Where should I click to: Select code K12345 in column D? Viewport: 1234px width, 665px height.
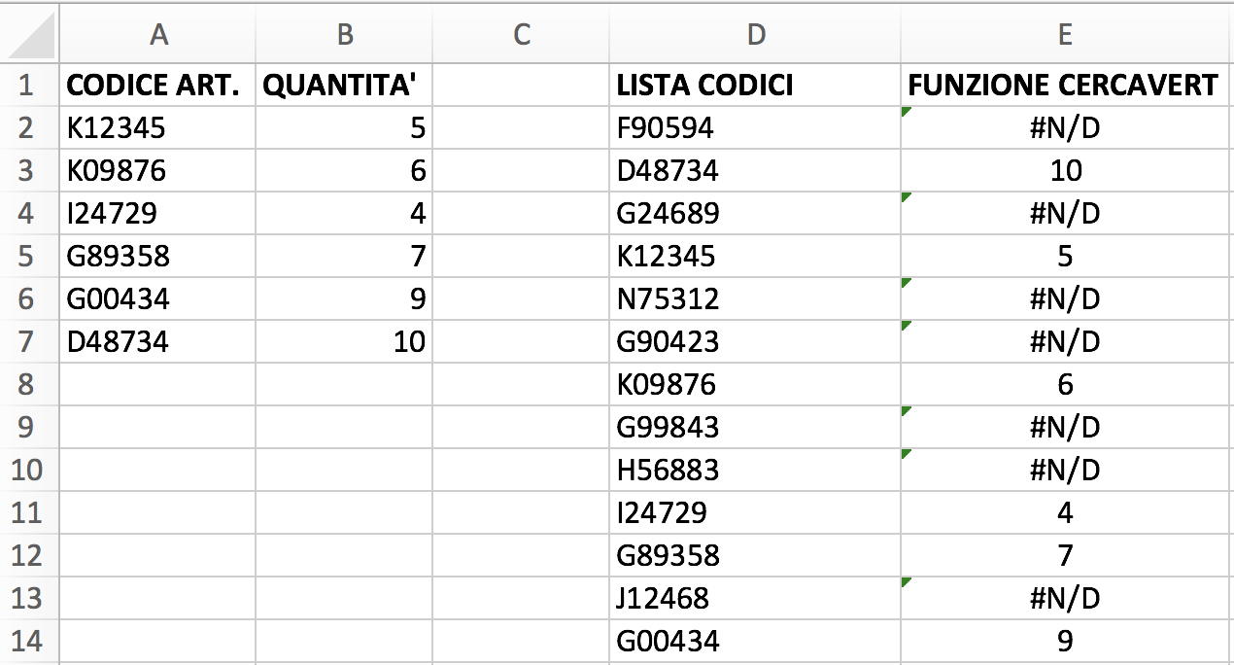coord(756,257)
